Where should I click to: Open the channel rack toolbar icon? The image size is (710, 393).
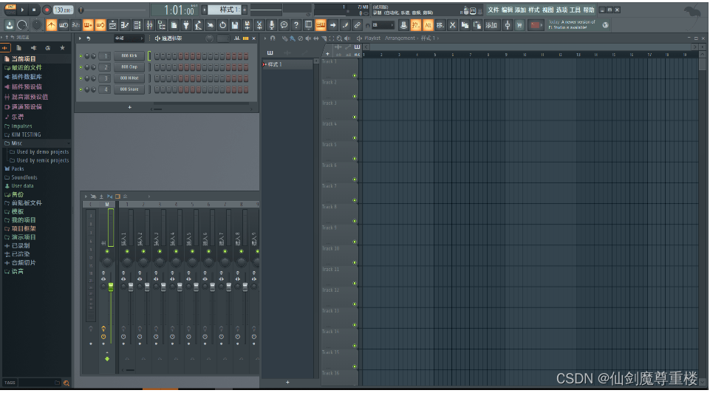click(x=137, y=25)
